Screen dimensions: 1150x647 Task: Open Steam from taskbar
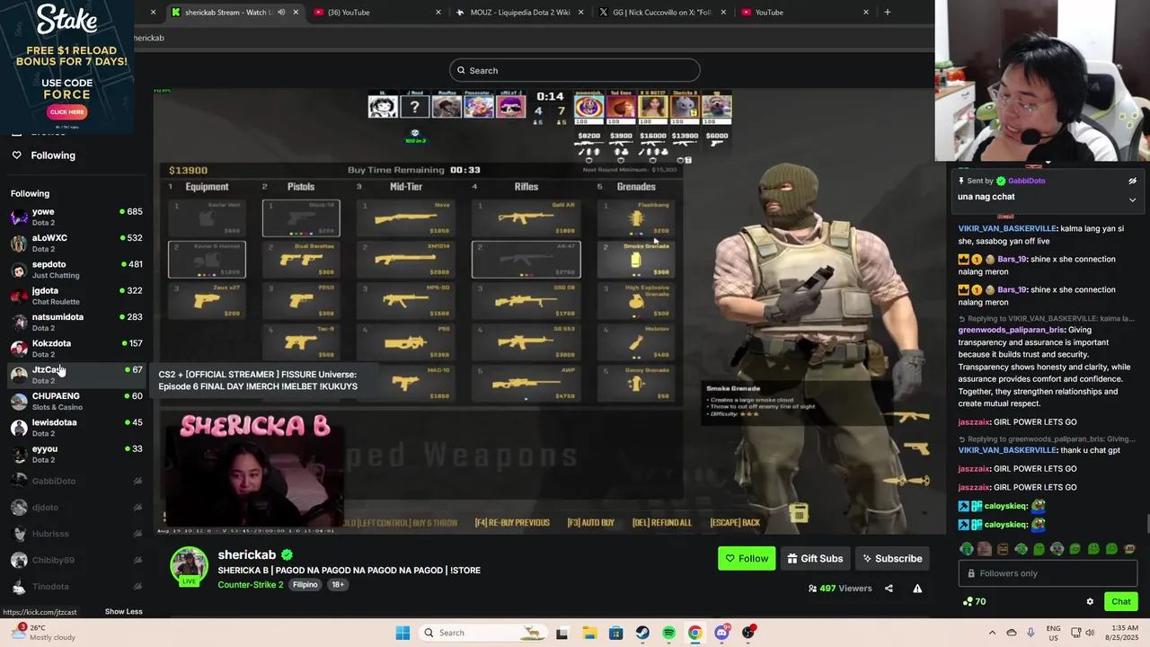tap(642, 633)
